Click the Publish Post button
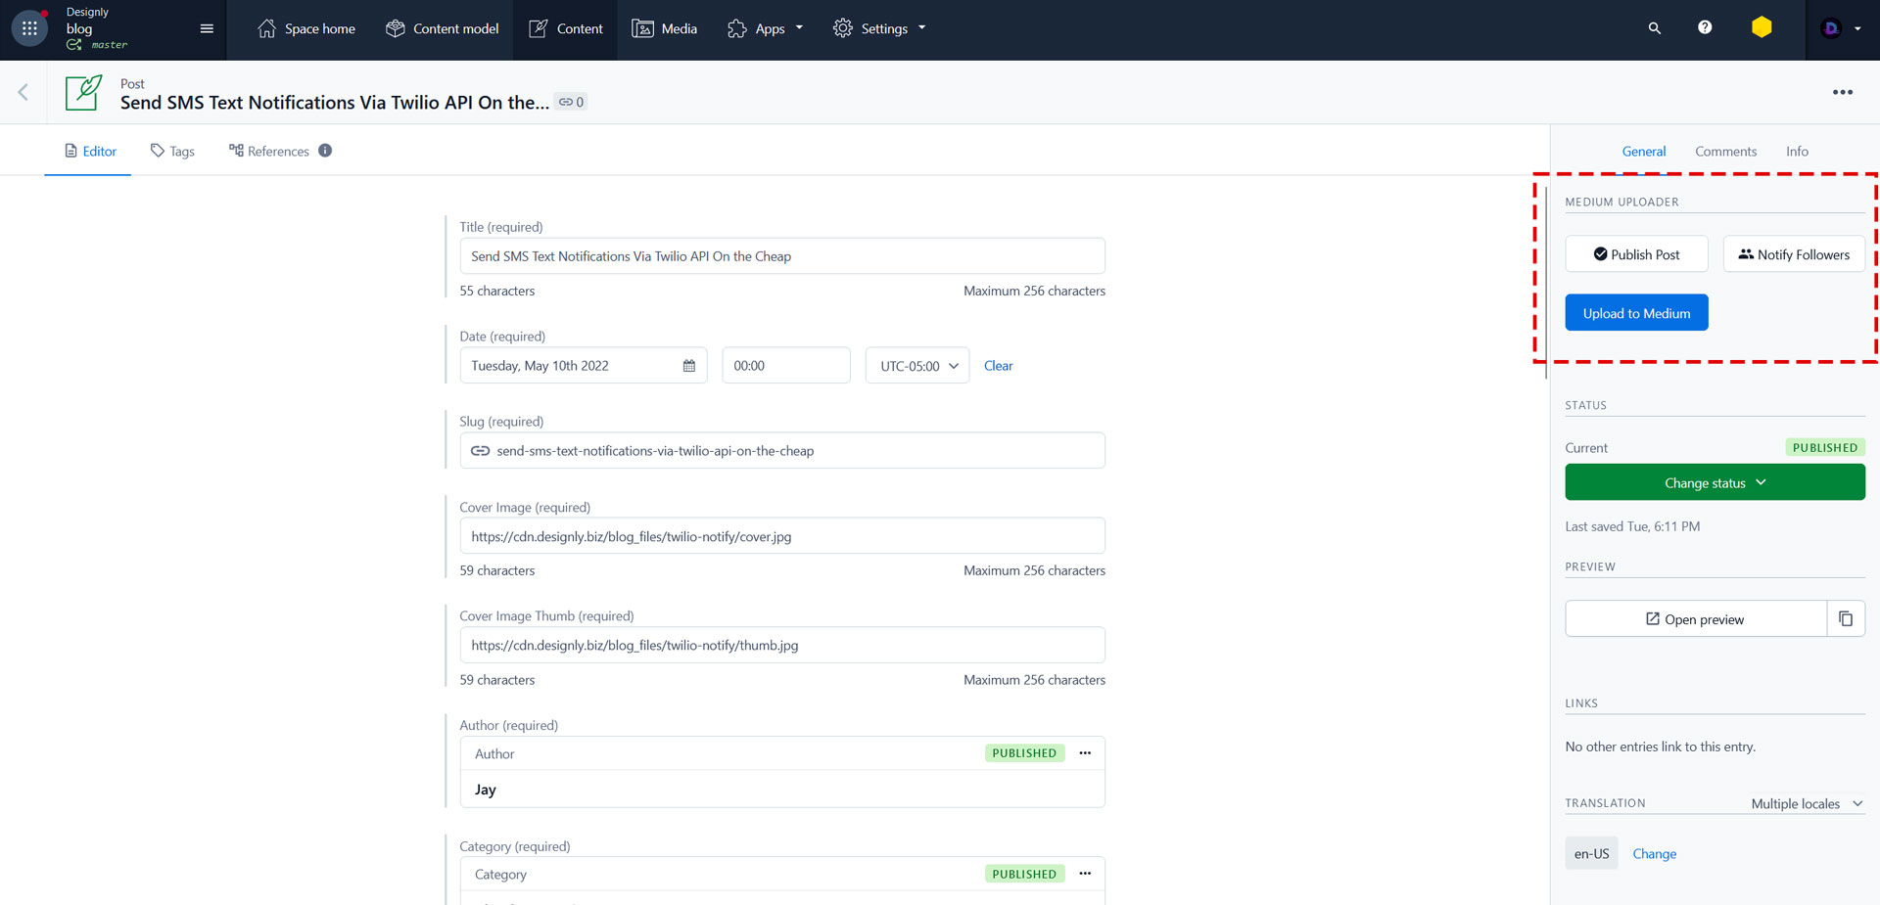The height and width of the screenshot is (905, 1880). click(x=1636, y=254)
